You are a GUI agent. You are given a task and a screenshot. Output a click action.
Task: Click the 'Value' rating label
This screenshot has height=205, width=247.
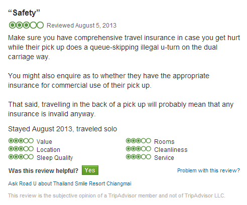(x=44, y=142)
